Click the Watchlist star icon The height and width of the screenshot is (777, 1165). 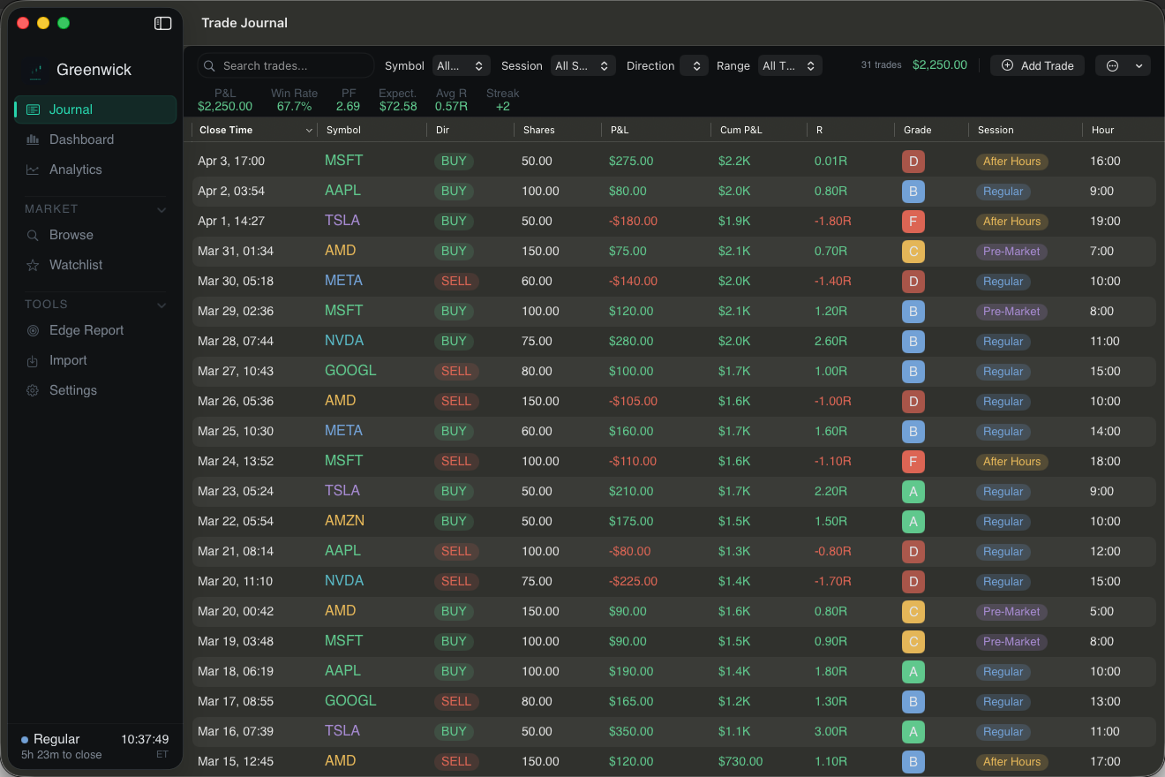click(x=33, y=265)
